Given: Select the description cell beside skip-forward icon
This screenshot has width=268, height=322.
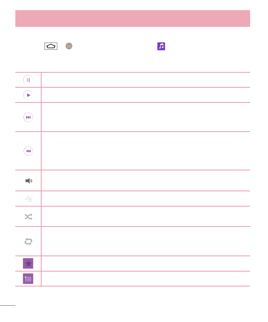Looking at the screenshot, I should 146,117.
